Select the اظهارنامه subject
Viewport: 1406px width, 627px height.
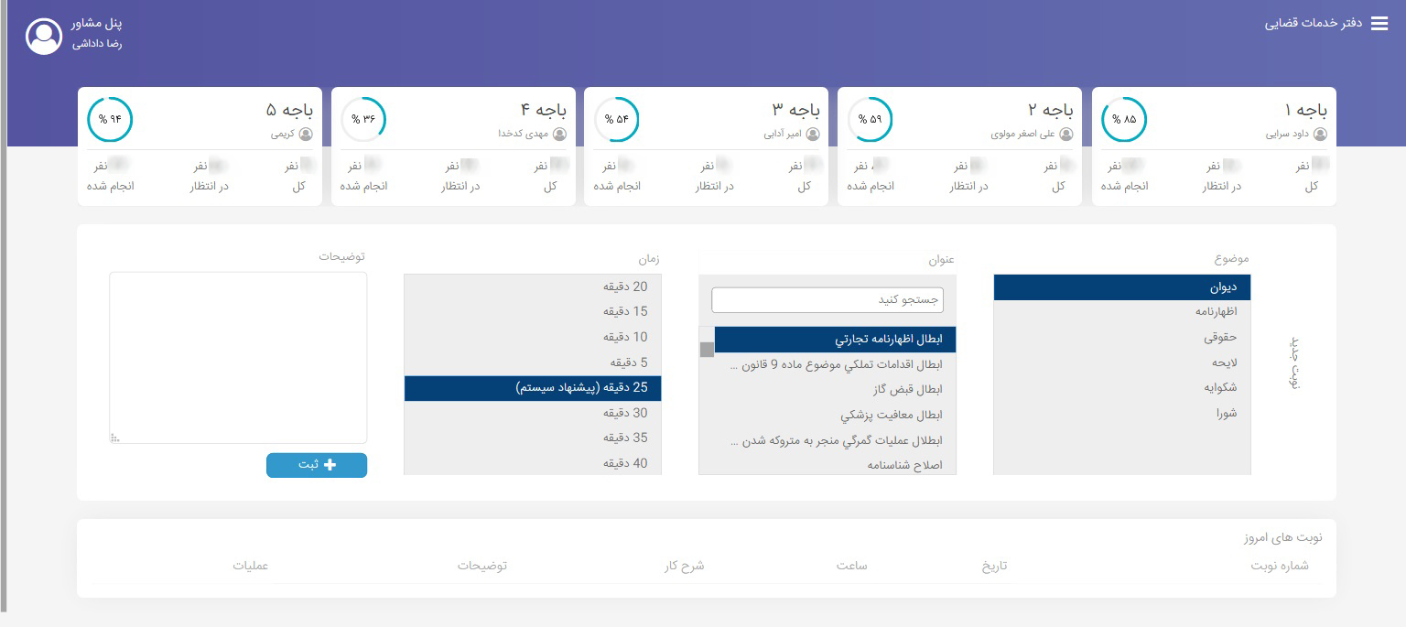click(x=1122, y=312)
